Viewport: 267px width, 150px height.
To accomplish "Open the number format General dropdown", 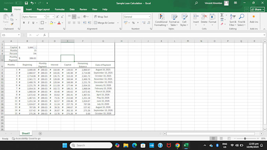I will point(149,16).
